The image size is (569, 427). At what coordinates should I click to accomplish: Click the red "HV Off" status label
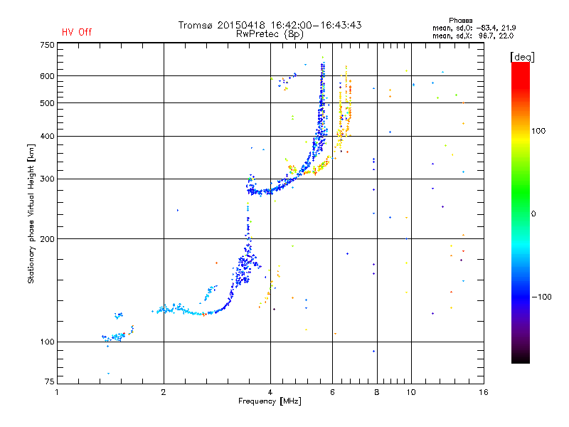(x=77, y=32)
